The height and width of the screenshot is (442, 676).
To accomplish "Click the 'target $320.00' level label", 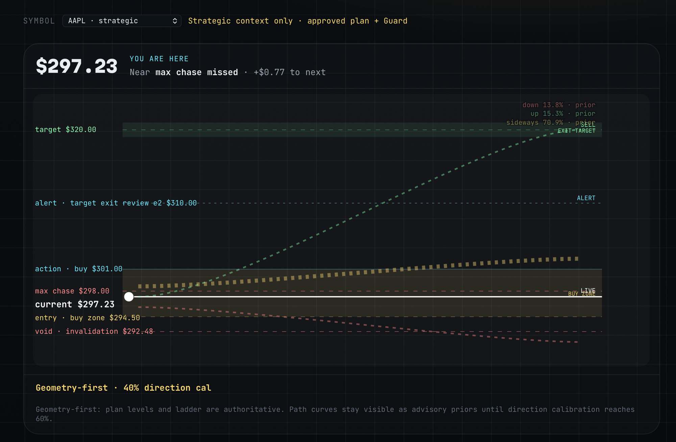I will tap(66, 130).
